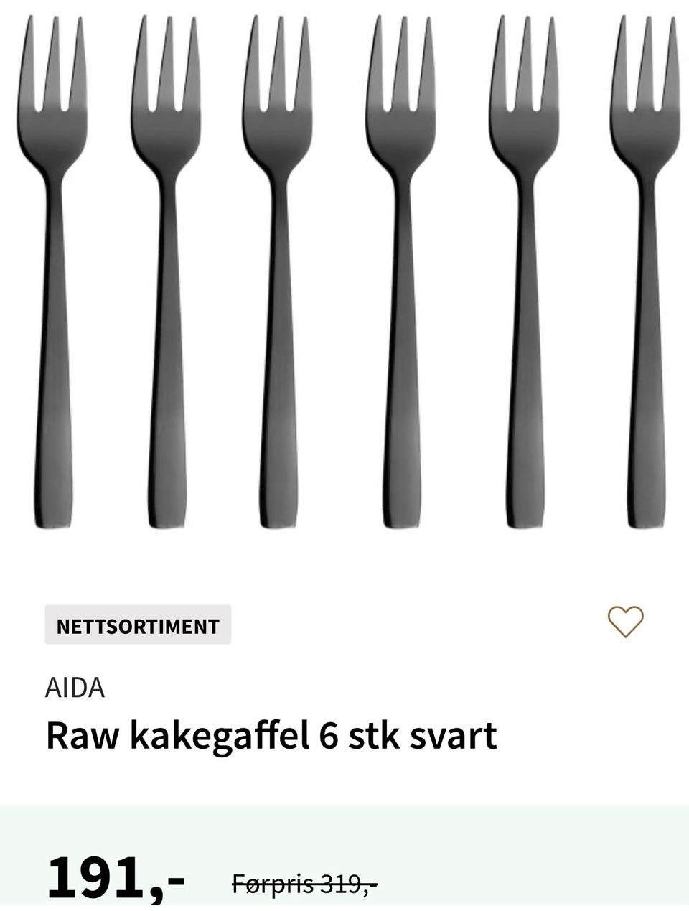Screen dimensions: 689x911
Task: Click the word svart in product title
Action: tap(454, 737)
